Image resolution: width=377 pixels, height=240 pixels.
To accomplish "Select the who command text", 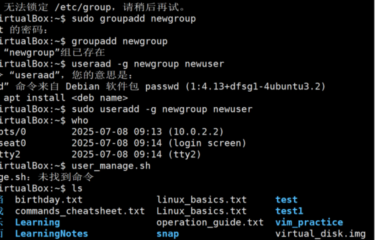I will pyautogui.click(x=80, y=121).
